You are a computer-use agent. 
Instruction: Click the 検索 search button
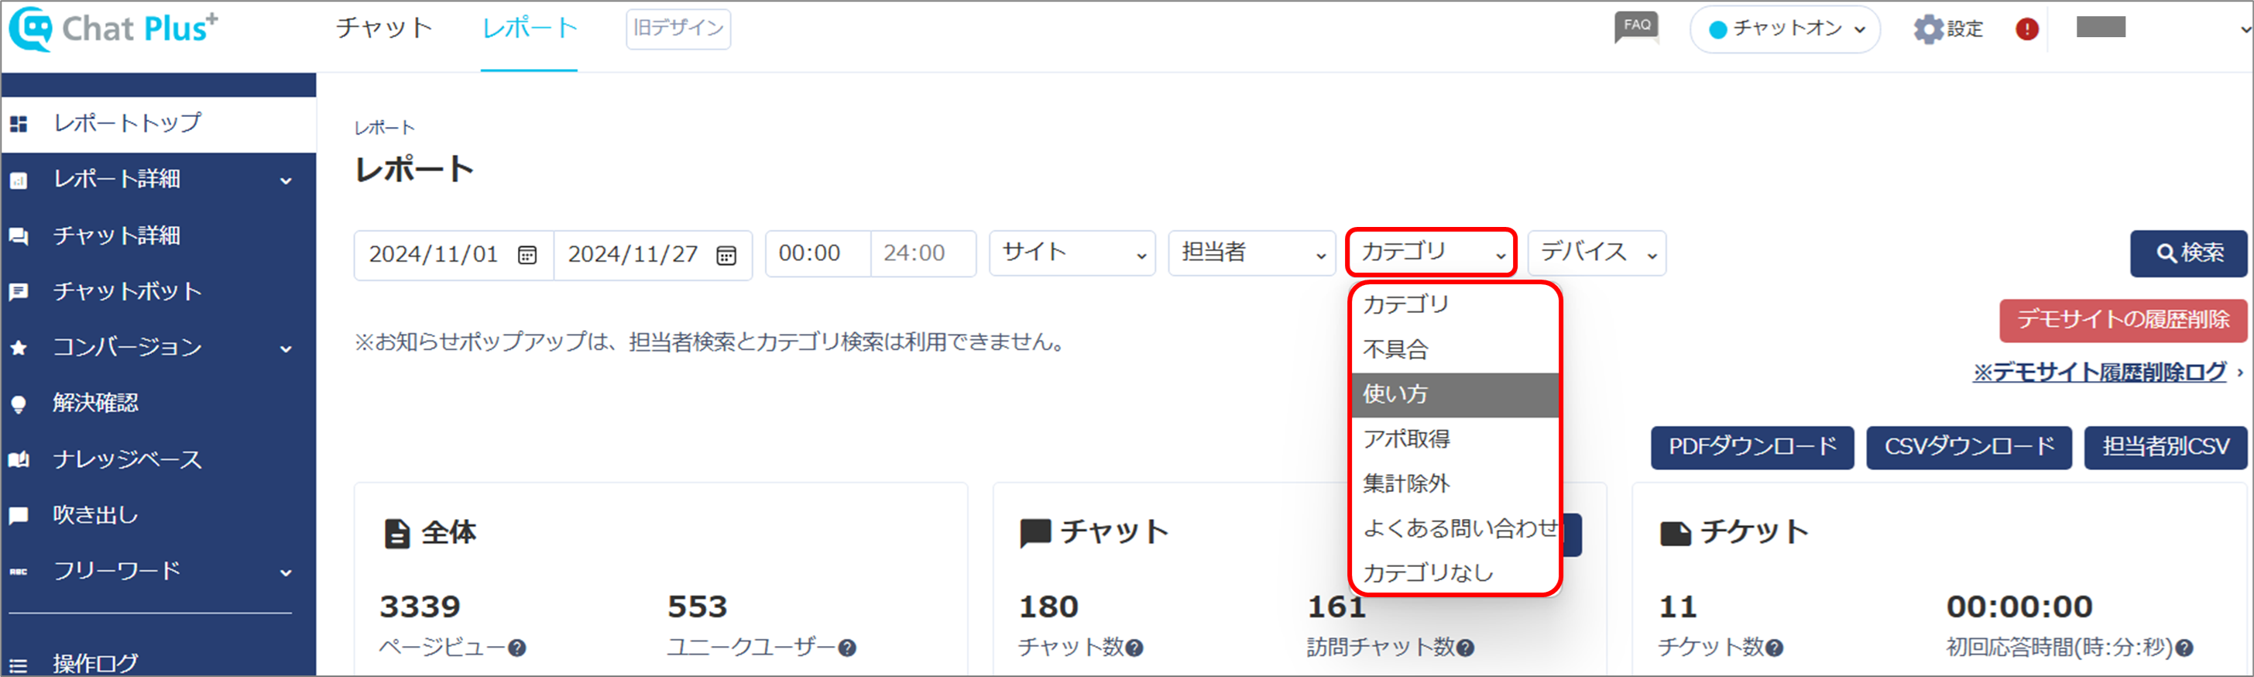coord(2188,253)
